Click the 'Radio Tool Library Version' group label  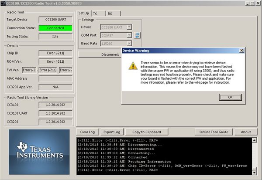click(x=28, y=98)
